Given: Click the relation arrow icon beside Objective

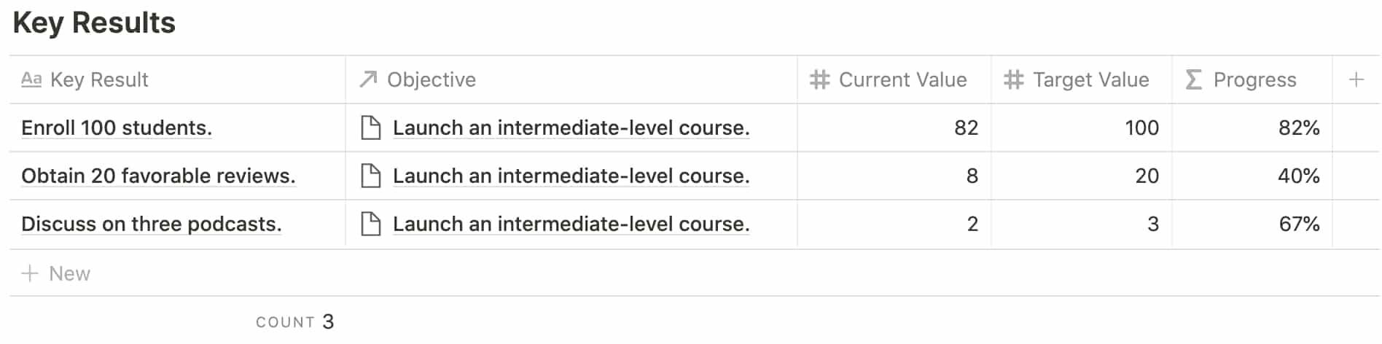Looking at the screenshot, I should [368, 79].
